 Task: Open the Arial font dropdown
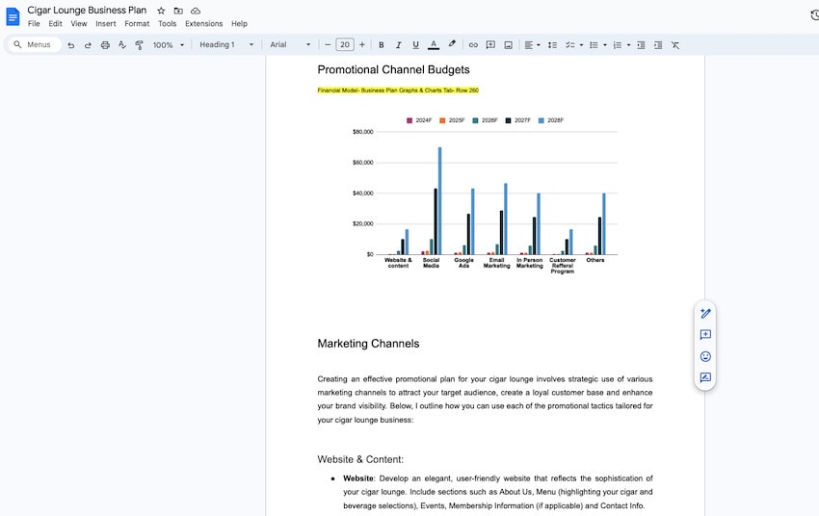(x=290, y=45)
